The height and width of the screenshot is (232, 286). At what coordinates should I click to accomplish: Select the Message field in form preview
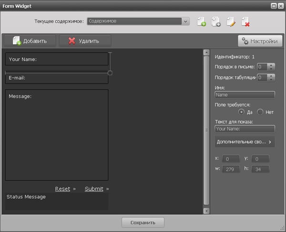click(x=57, y=135)
